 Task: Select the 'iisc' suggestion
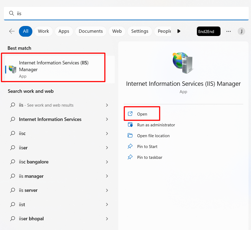point(60,133)
